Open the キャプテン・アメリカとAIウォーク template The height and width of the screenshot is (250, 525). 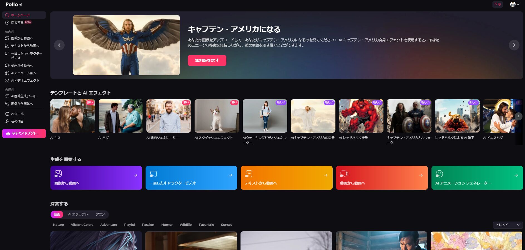click(409, 116)
